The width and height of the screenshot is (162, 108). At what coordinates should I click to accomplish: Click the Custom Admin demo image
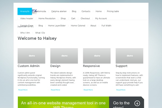[31, 56]
